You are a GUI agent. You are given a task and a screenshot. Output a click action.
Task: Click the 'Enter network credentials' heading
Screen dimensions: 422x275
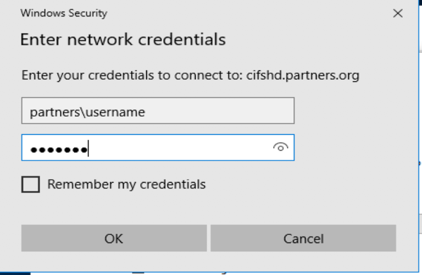click(x=123, y=40)
